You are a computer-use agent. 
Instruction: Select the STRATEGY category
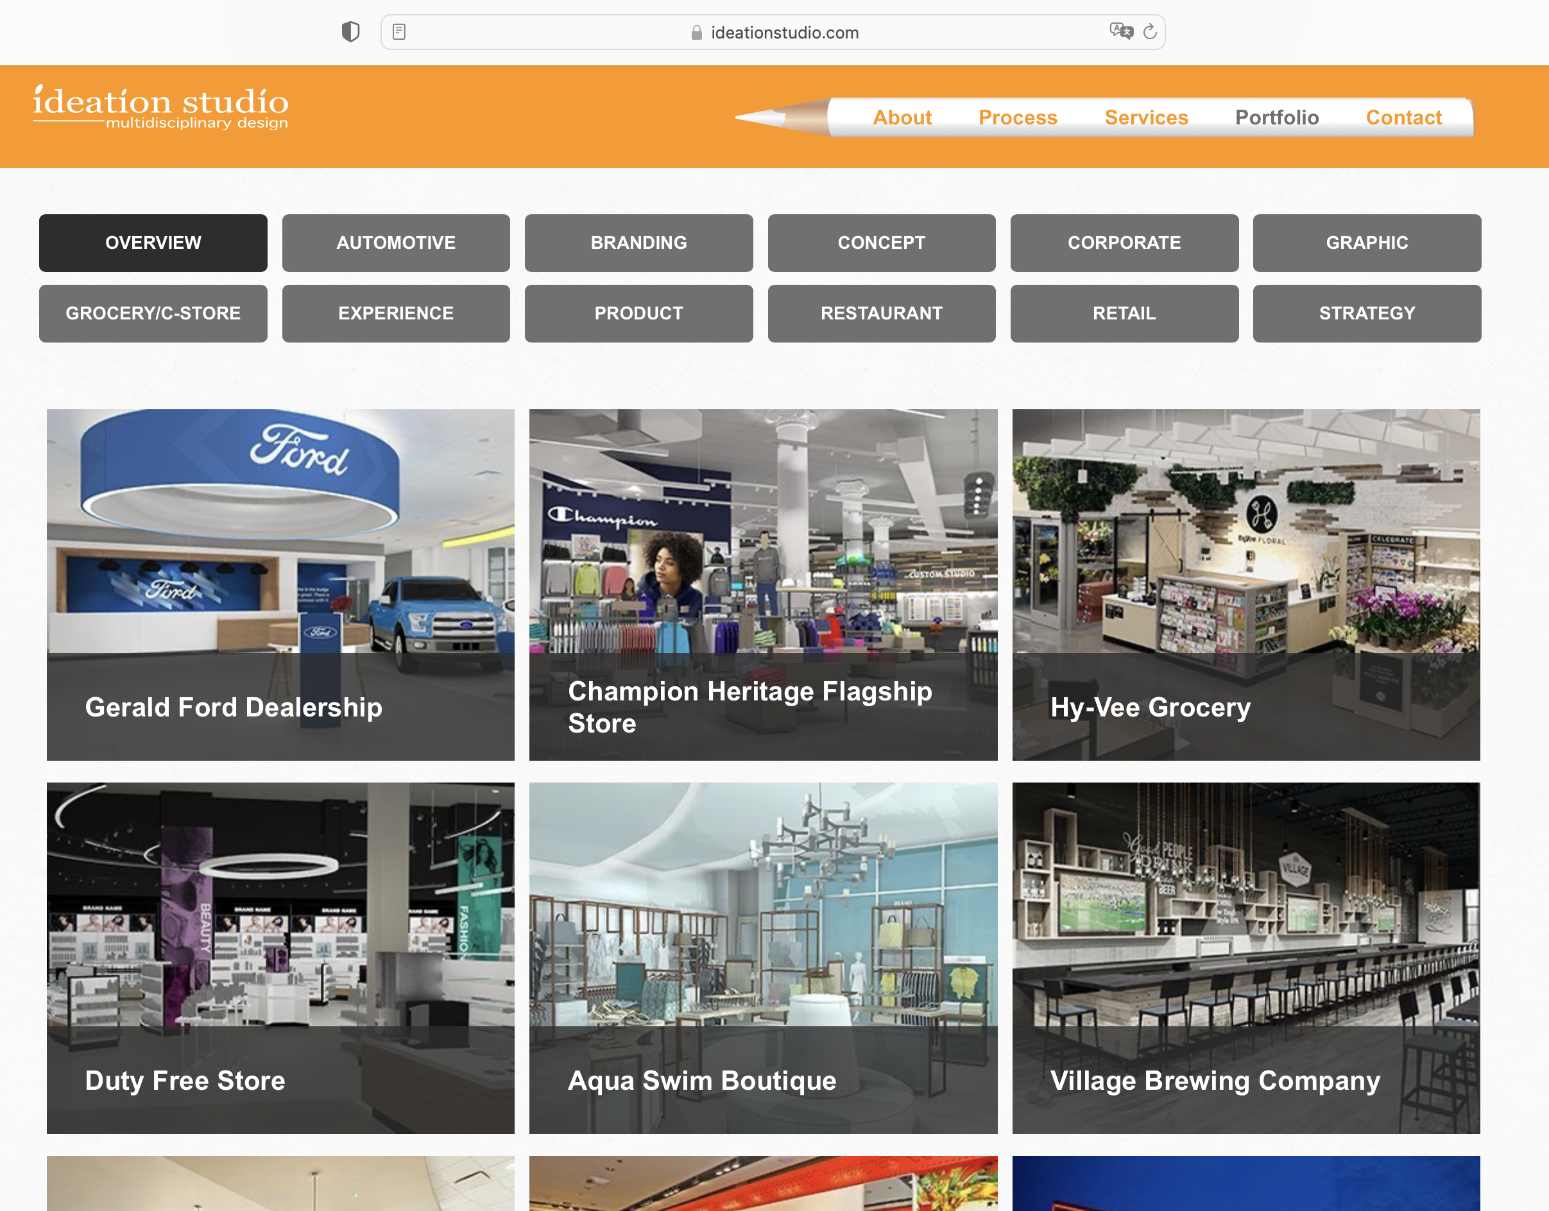click(1367, 314)
